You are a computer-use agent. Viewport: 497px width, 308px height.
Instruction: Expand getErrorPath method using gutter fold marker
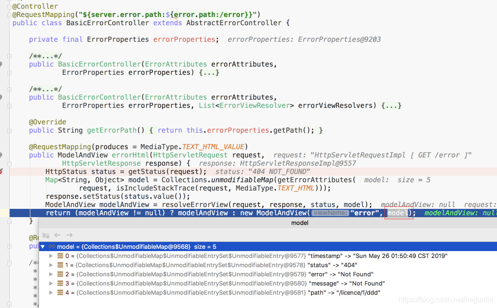(9, 131)
